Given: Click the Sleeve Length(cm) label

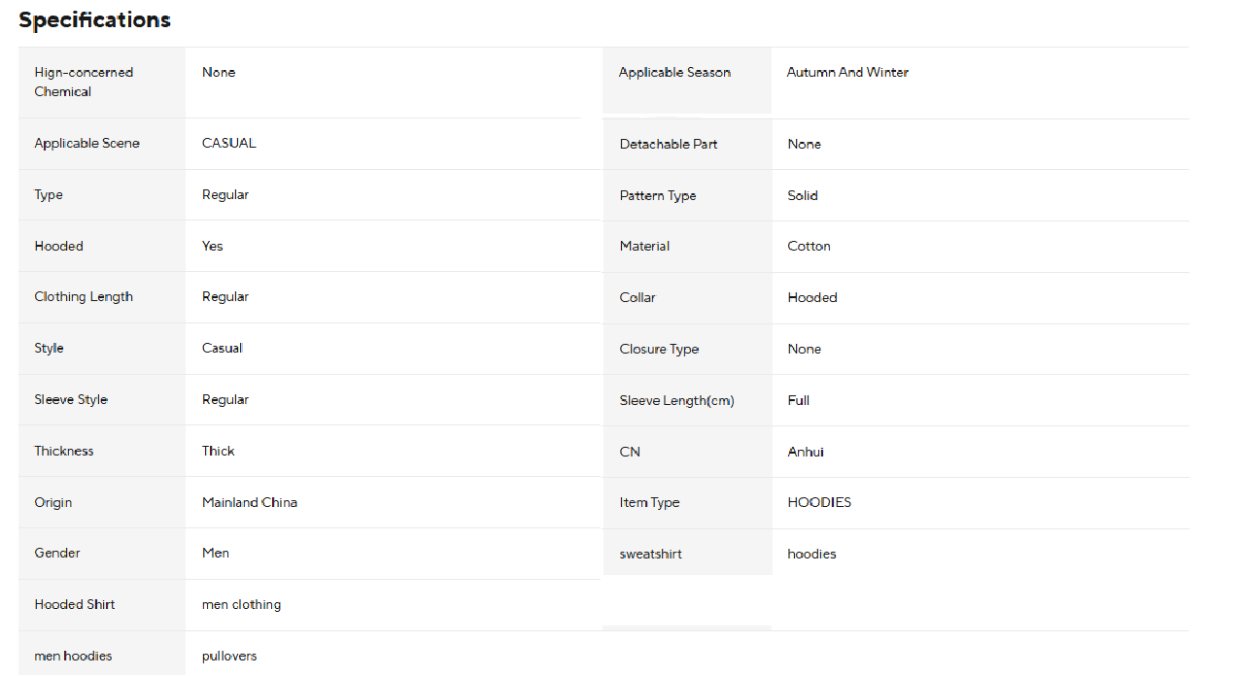Looking at the screenshot, I should tap(676, 401).
